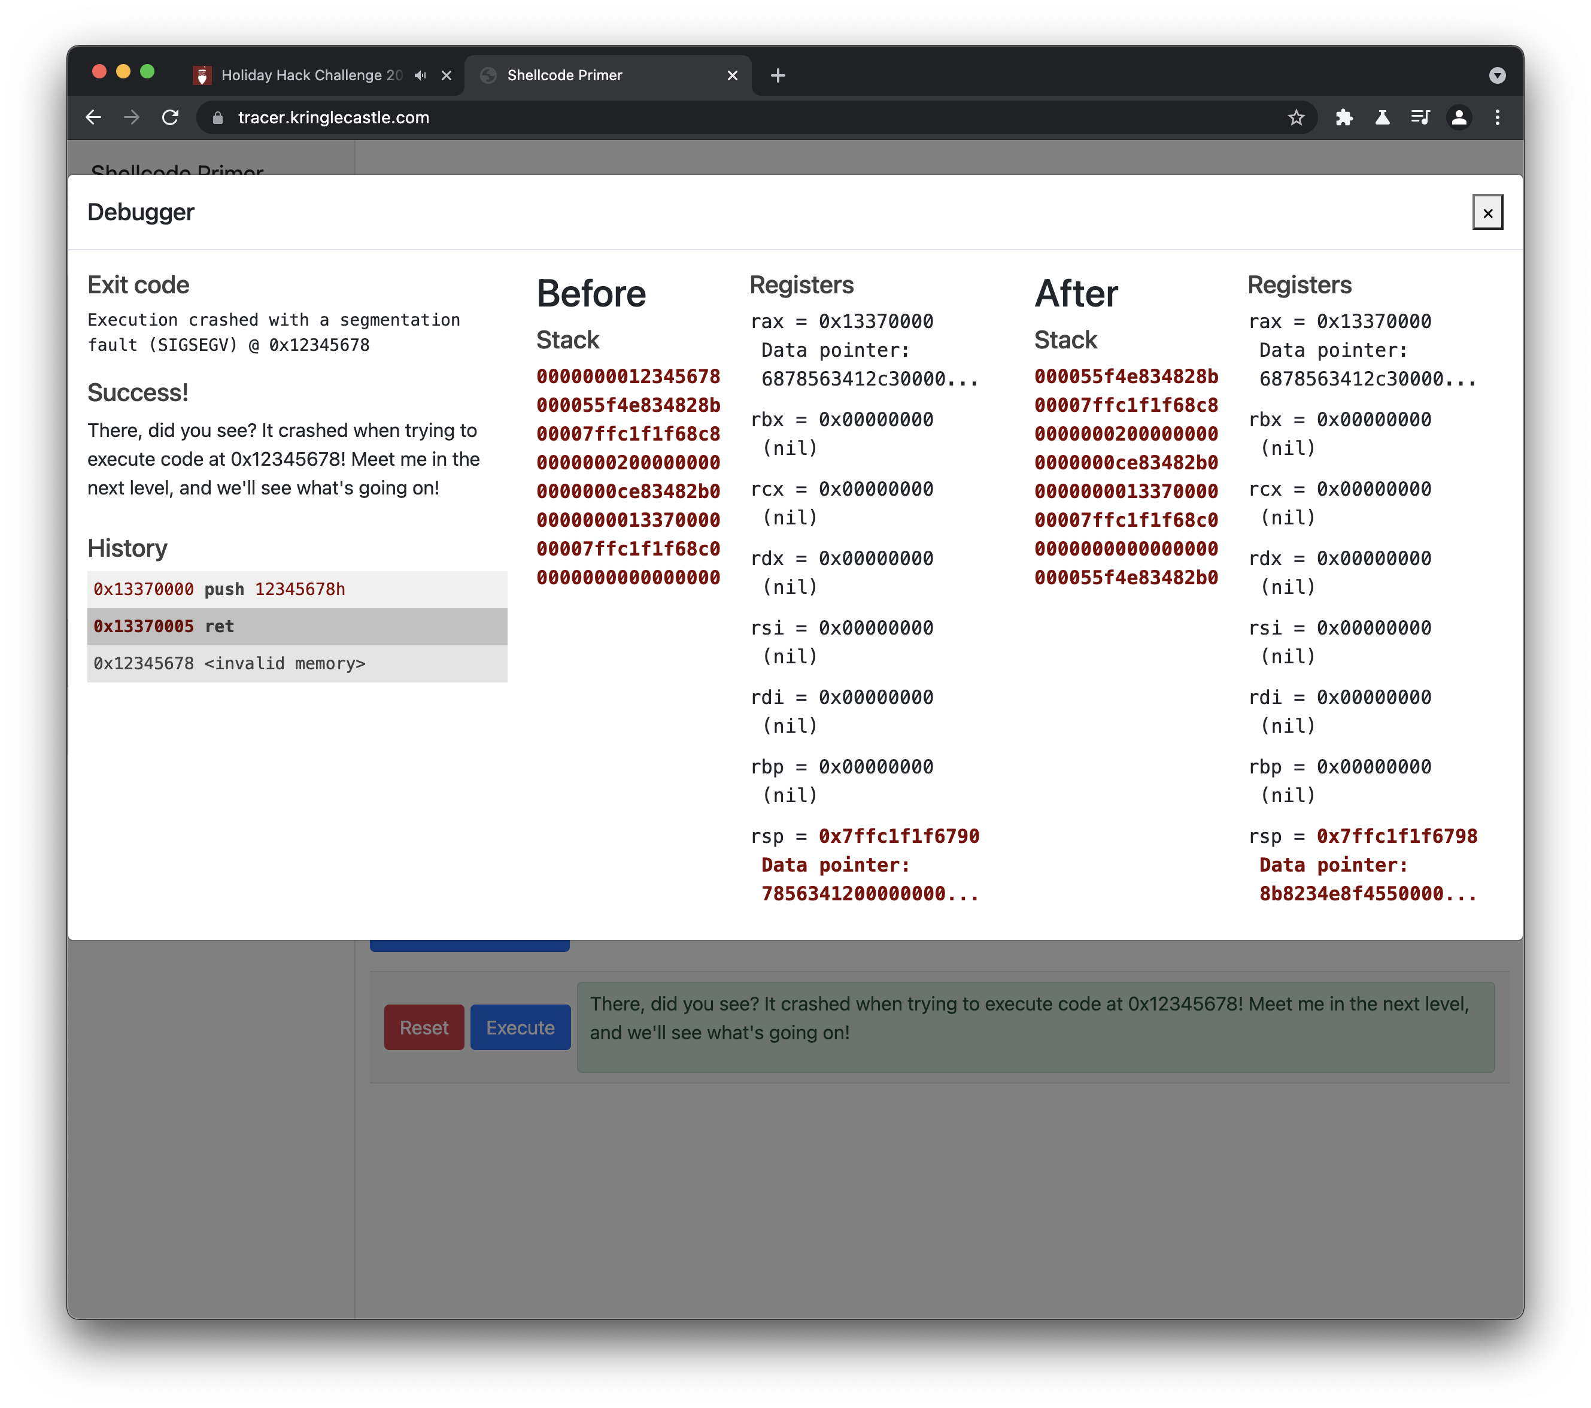The width and height of the screenshot is (1591, 1408).
Task: Click the 'Exit code' heading
Action: 138,285
